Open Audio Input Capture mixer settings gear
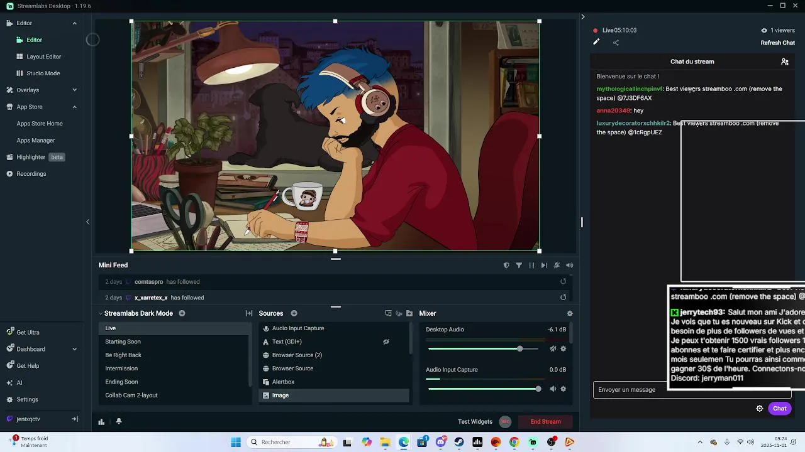 (563, 389)
